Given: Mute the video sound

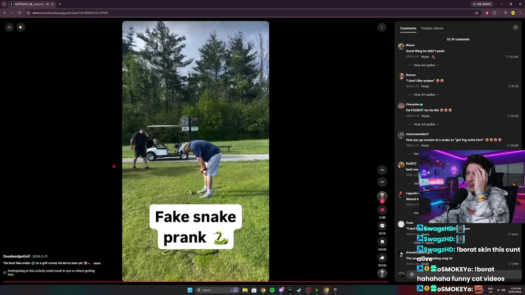Looking at the screenshot, I should click(x=21, y=27).
